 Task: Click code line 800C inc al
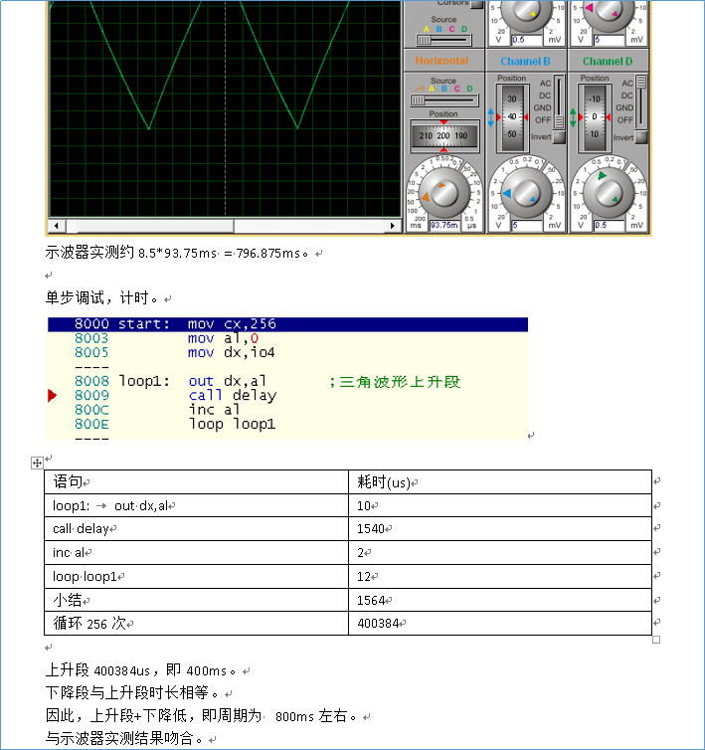click(157, 410)
